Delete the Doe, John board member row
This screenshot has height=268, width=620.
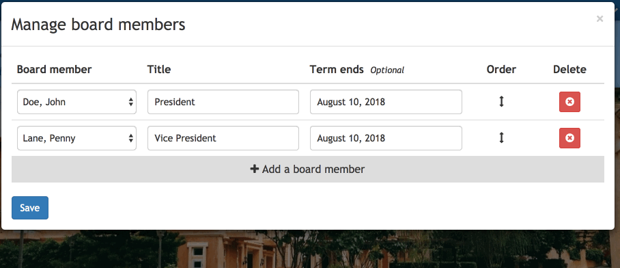click(x=569, y=102)
